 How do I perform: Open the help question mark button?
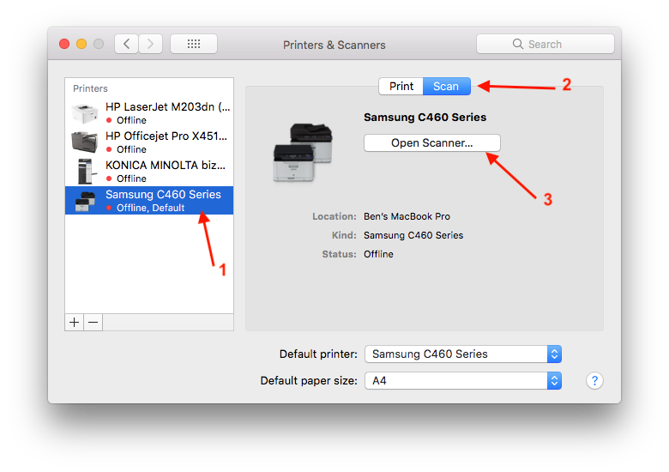click(594, 380)
